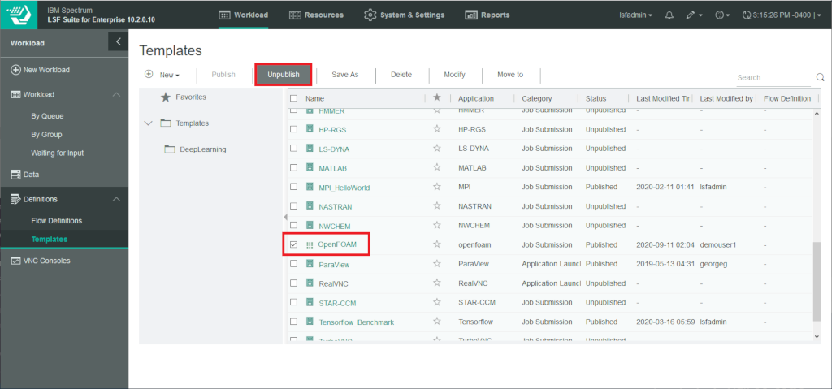Viewport: 832px width, 389px height.
Task: Select Flow Definitions in sidebar
Action: pos(57,220)
